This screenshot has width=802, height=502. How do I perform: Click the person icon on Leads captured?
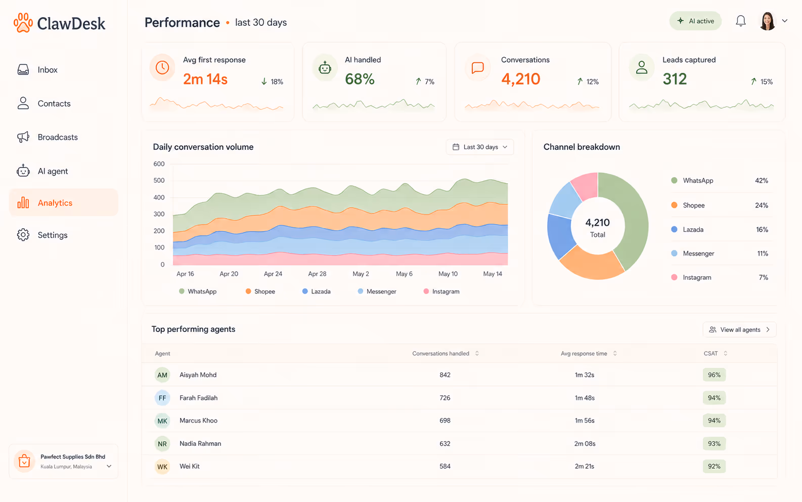click(x=642, y=67)
